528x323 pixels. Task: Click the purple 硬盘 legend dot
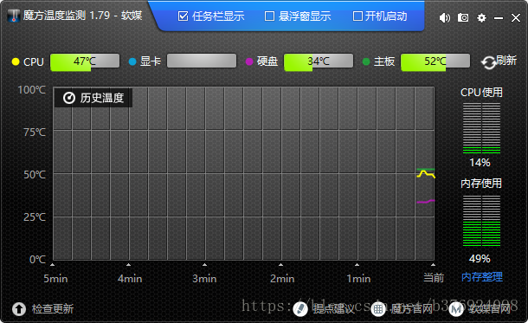(x=249, y=61)
